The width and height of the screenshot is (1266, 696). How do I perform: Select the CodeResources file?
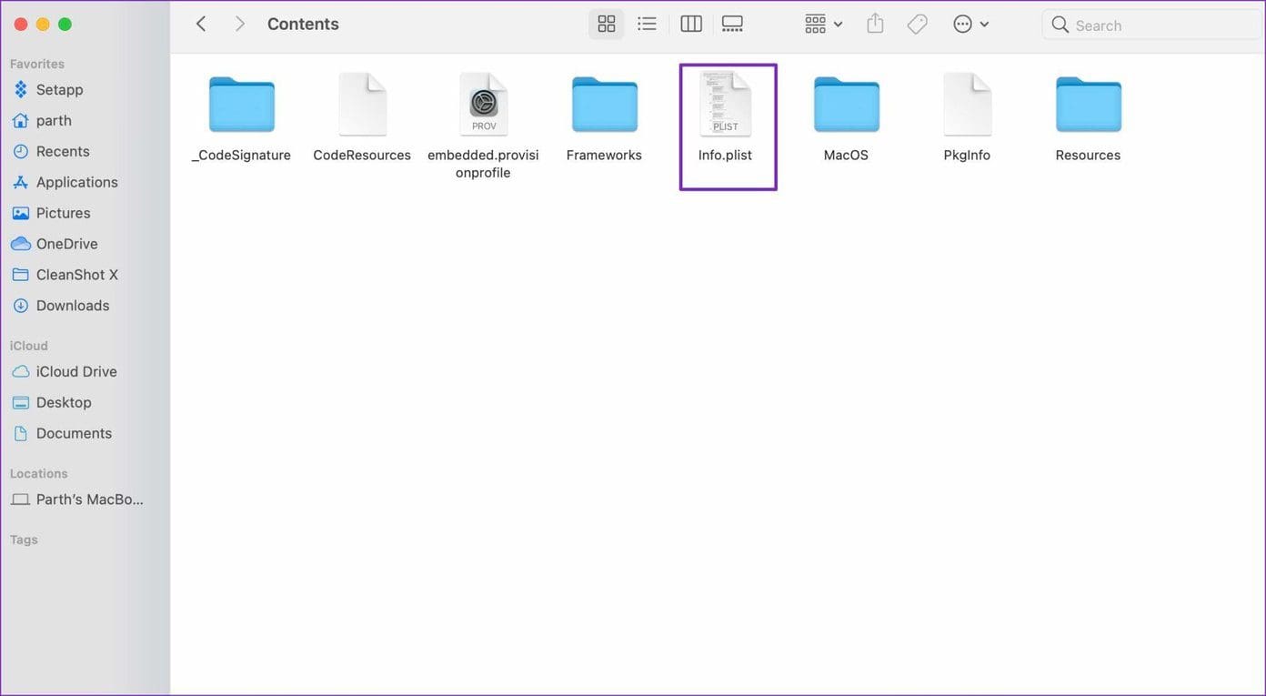(362, 119)
